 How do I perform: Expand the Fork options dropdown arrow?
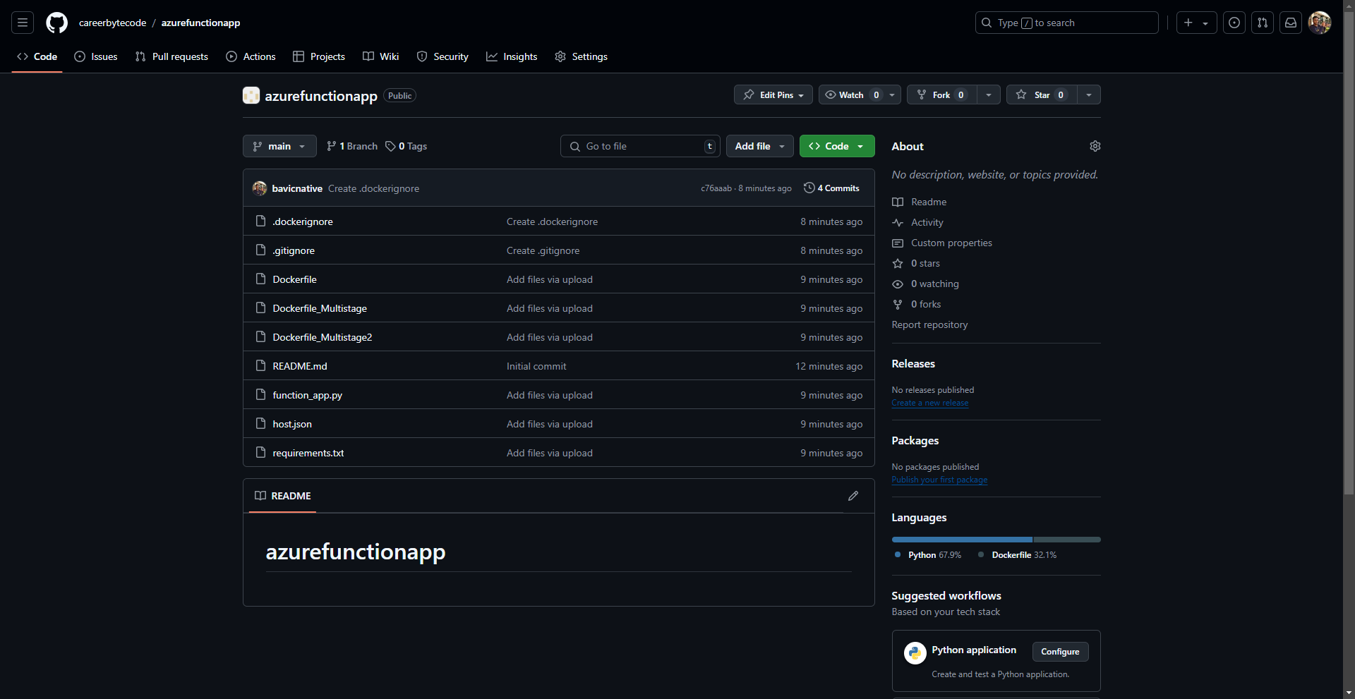[989, 95]
